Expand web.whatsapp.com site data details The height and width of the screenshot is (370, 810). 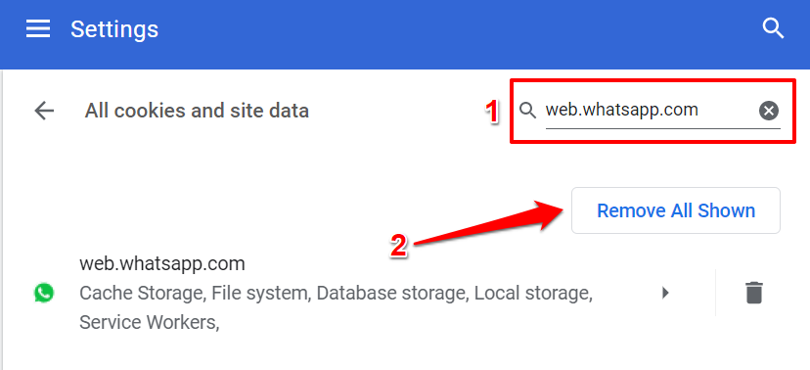[x=665, y=293]
